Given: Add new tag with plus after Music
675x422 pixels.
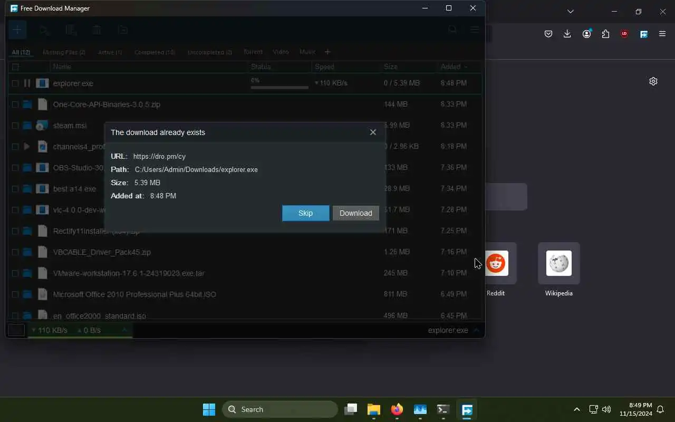Looking at the screenshot, I should point(327,52).
